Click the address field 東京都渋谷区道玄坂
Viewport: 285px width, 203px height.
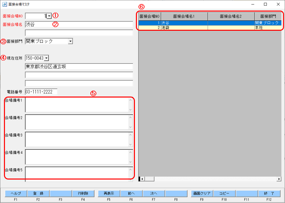[79, 66]
